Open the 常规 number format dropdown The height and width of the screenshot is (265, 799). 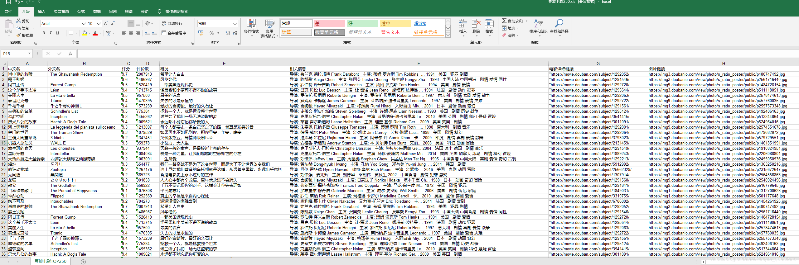coord(235,24)
